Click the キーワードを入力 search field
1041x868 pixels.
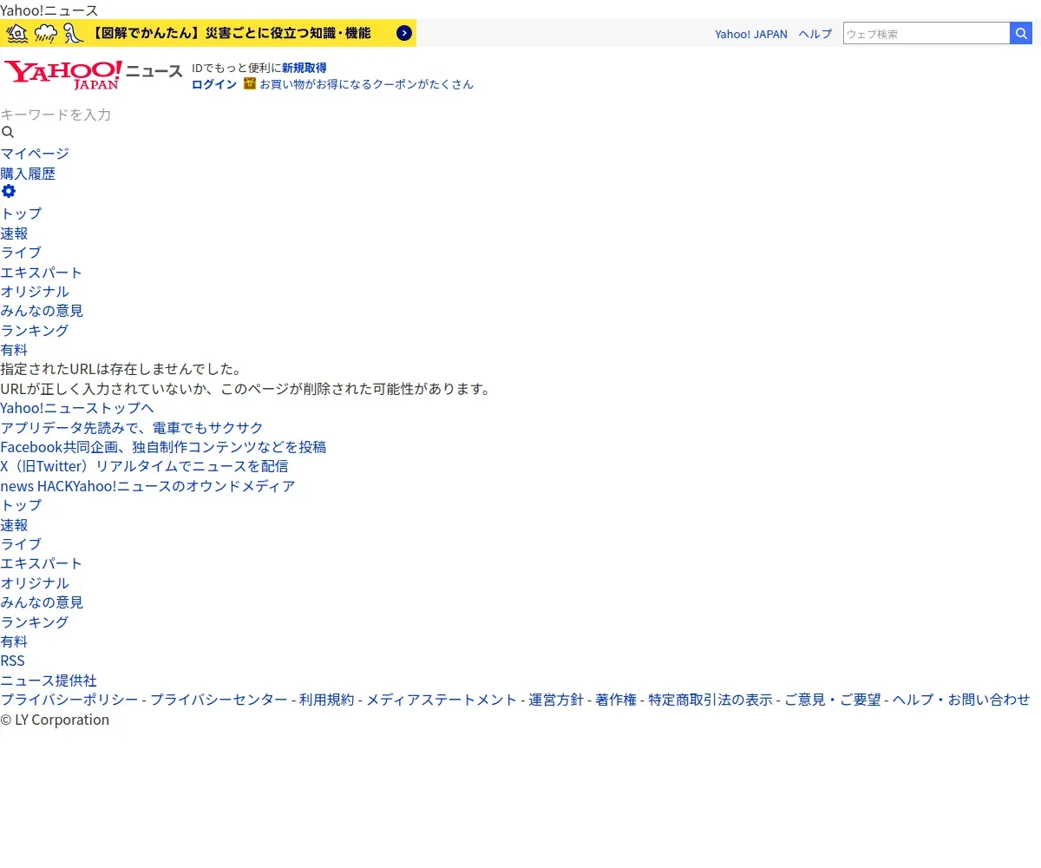[56, 115]
